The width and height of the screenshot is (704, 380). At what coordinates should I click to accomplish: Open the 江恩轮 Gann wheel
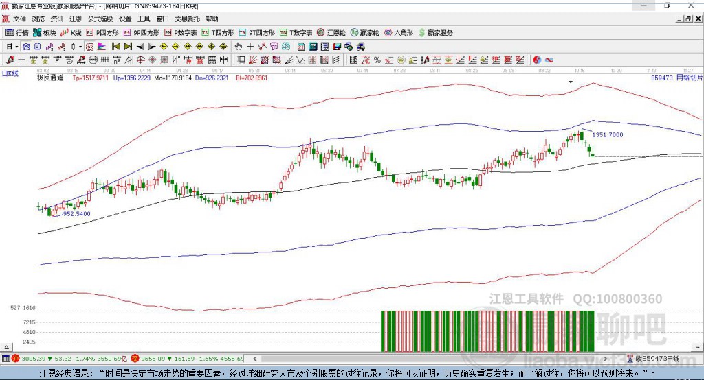[331, 33]
